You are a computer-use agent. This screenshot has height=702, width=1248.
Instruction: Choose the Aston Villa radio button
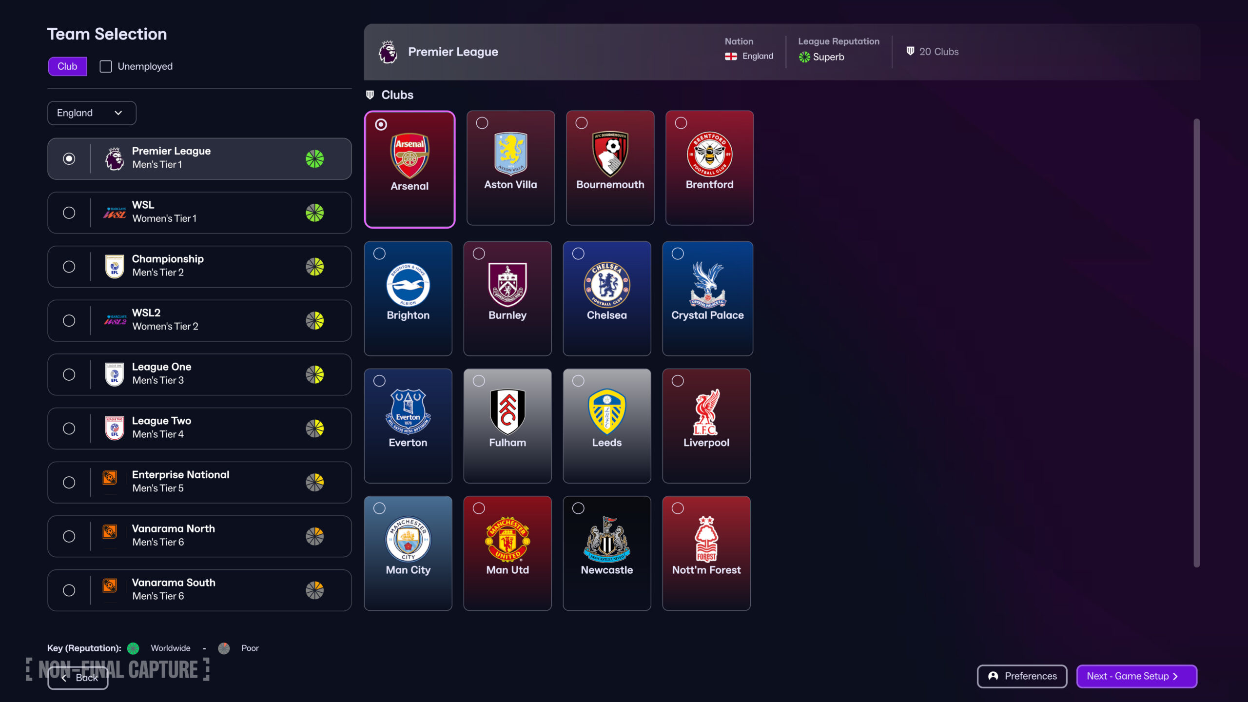point(482,123)
